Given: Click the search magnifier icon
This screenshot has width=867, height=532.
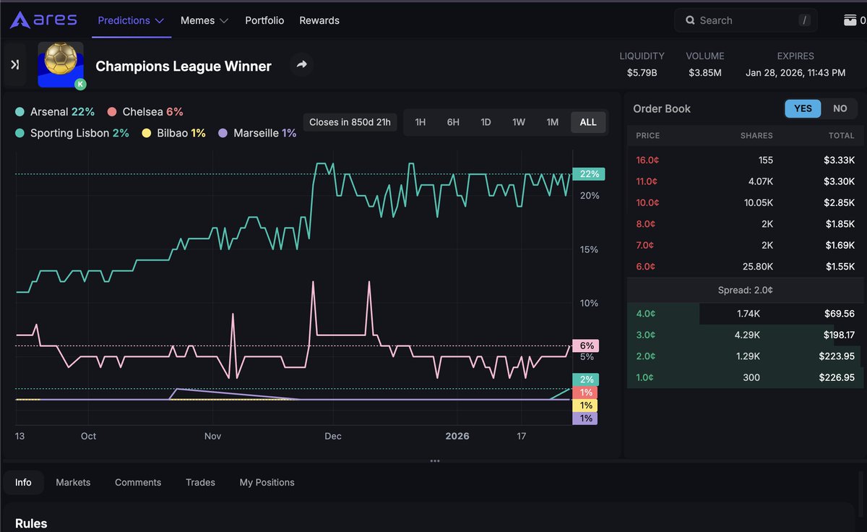Looking at the screenshot, I should pos(690,20).
